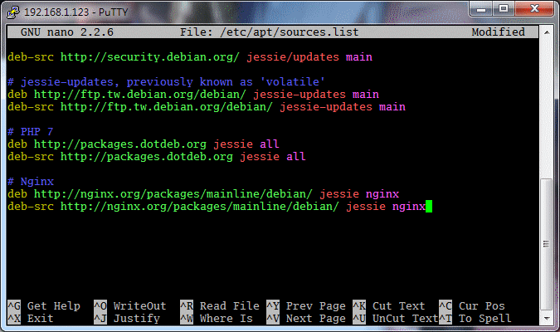560x332 pixels.
Task: Click 'deb-src http://ftp.tw.debian.org/debian/' line
Action: click(x=207, y=107)
